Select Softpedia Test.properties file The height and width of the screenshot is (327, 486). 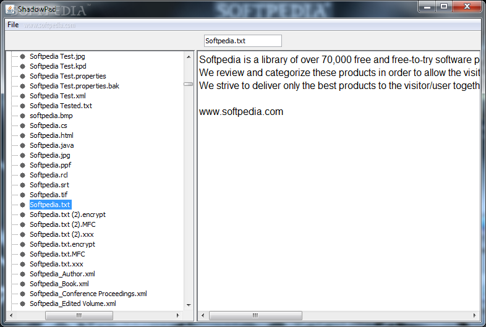pos(68,76)
